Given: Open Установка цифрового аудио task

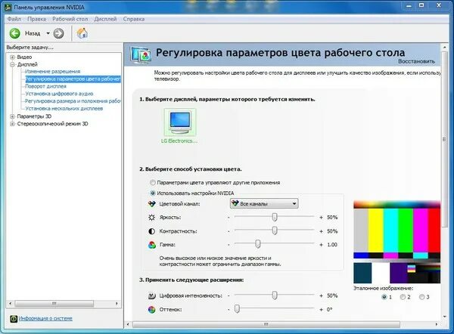Looking at the screenshot, I should pyautogui.click(x=59, y=94).
